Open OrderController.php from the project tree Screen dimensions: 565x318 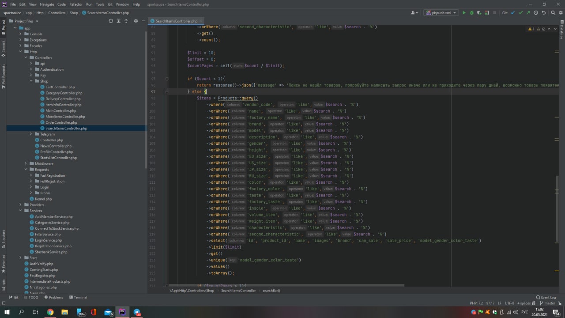[61, 122]
